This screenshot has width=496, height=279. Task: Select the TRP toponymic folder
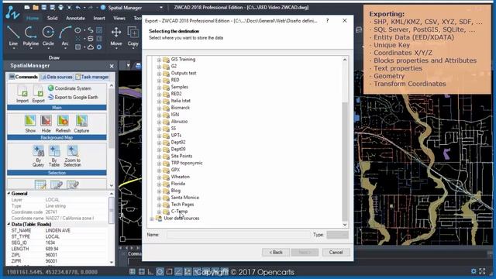[187, 164]
